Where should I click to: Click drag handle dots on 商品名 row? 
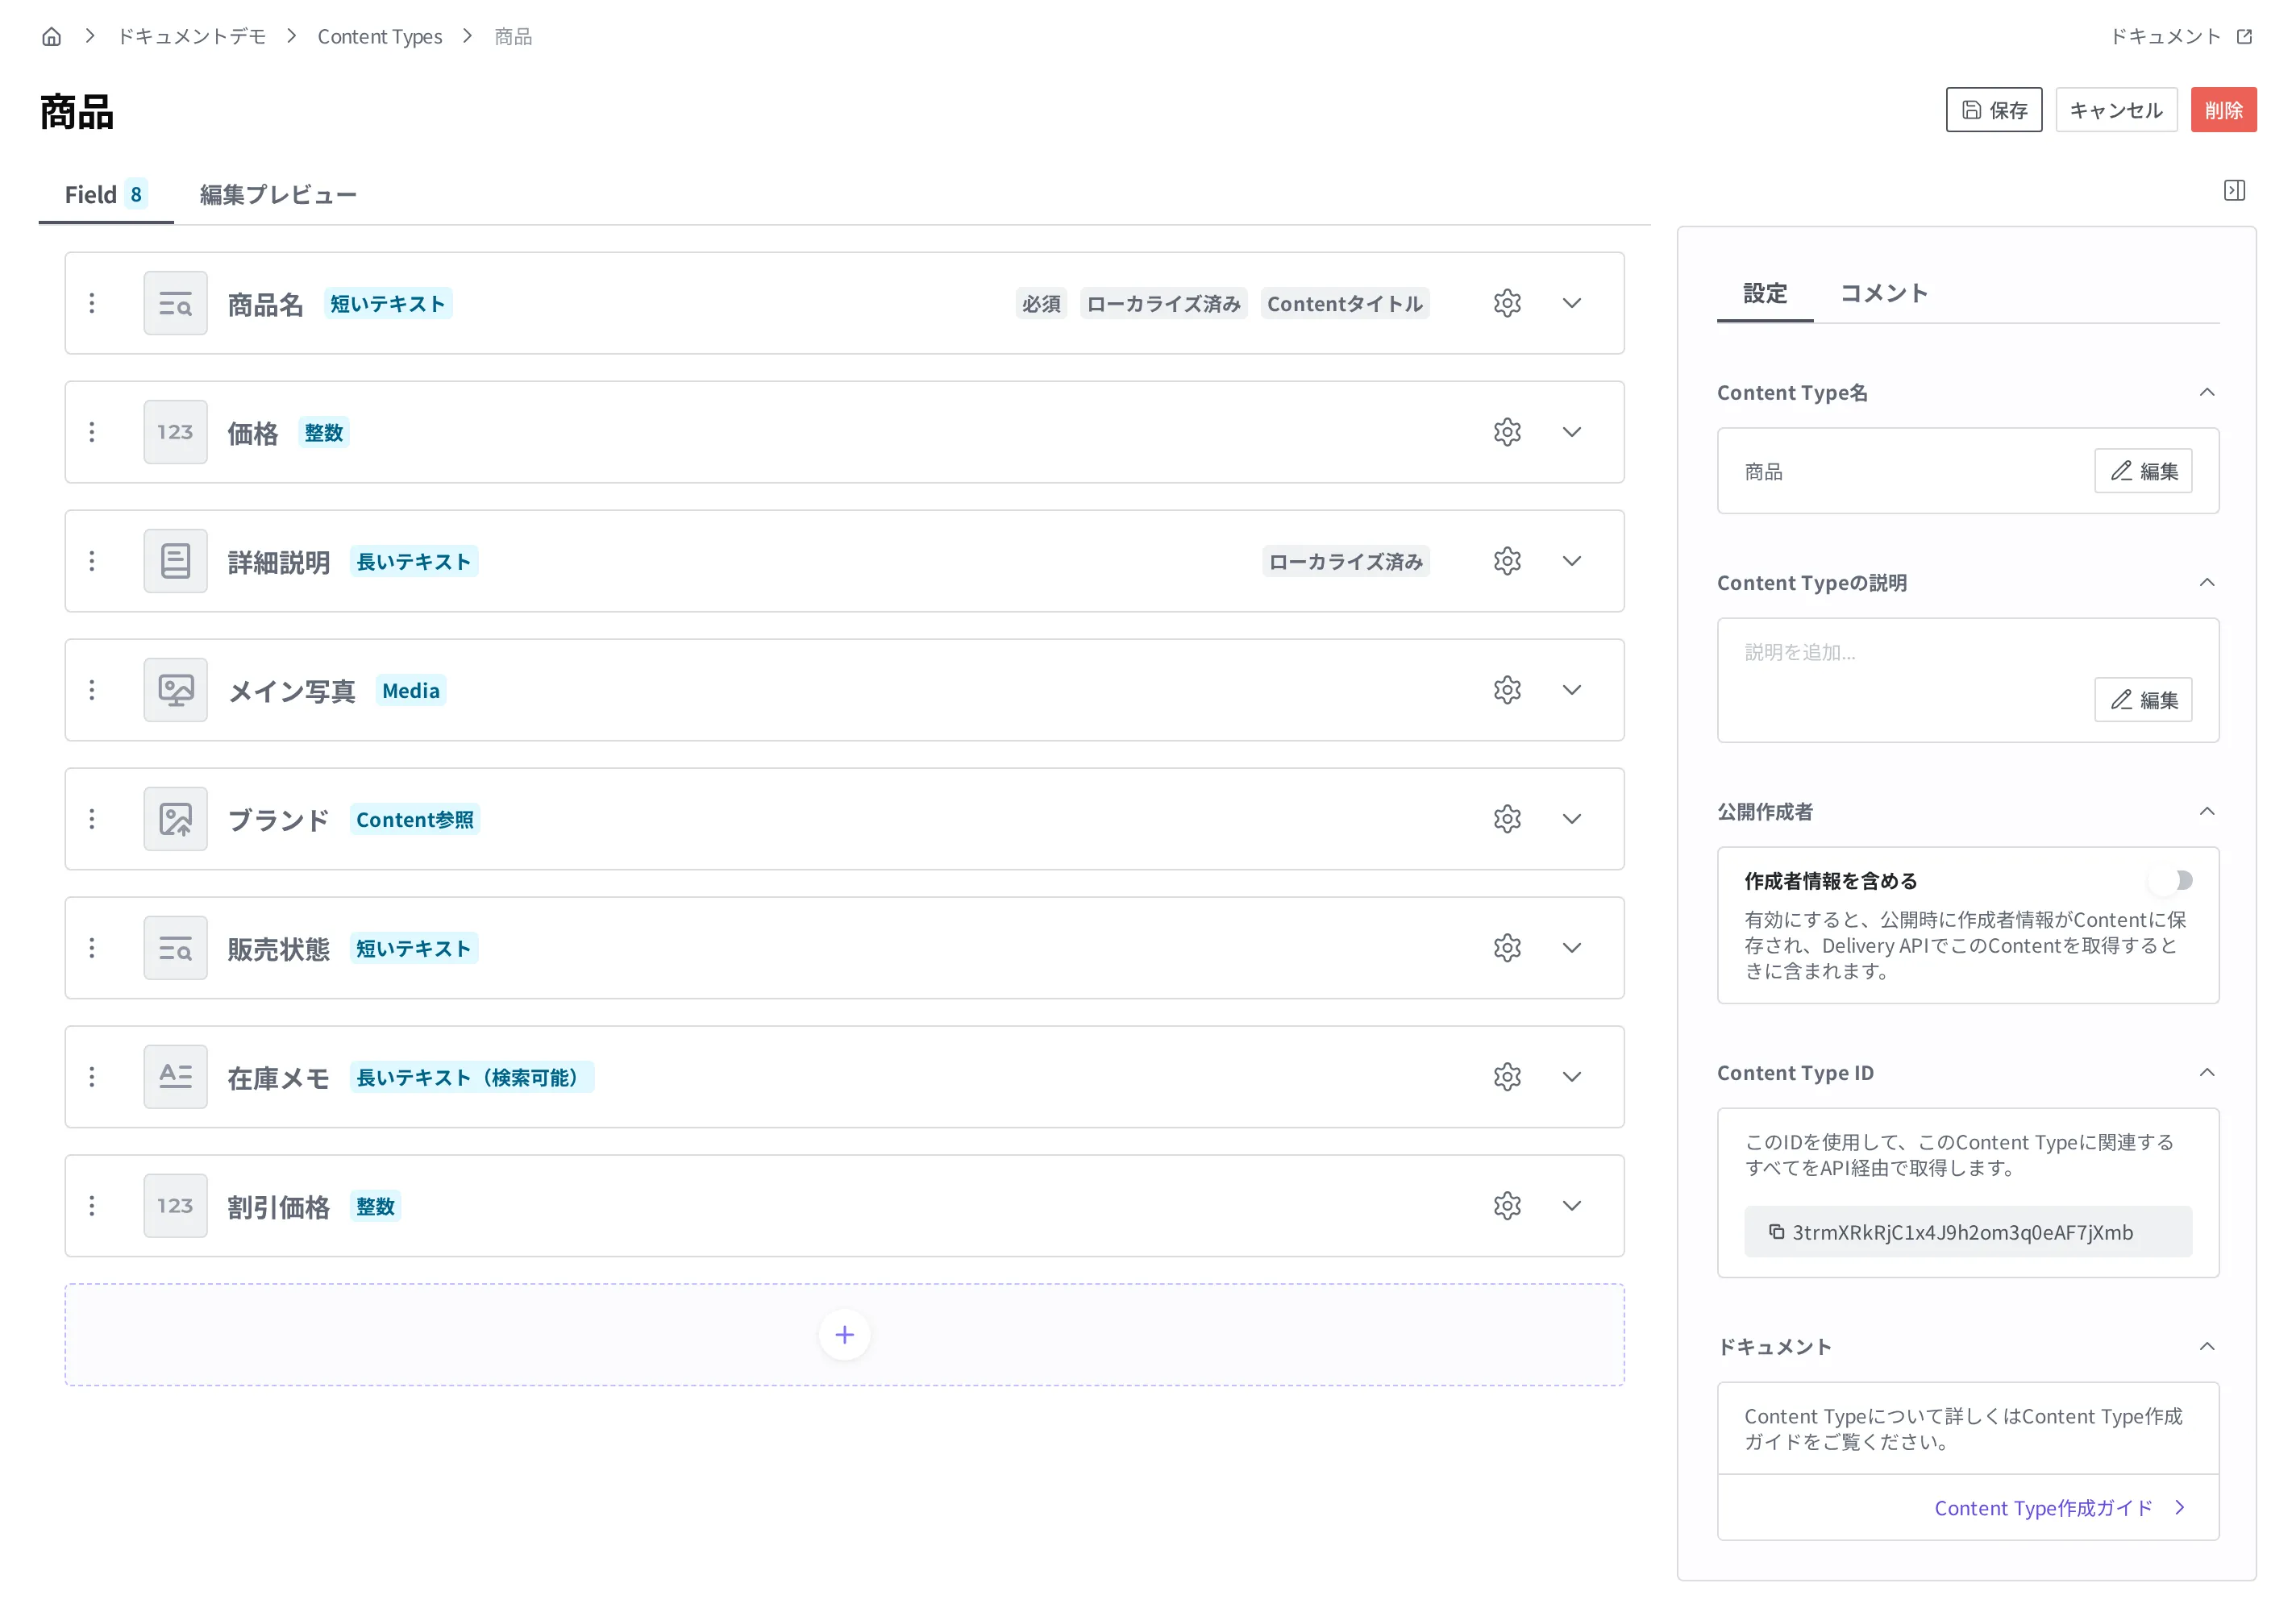pyautogui.click(x=92, y=303)
